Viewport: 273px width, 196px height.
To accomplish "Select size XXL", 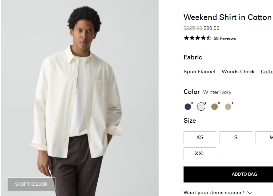I will (200, 154).
